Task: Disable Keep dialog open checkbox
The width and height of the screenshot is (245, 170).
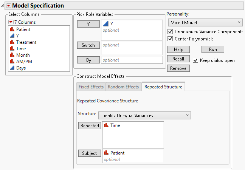Action: (195, 60)
